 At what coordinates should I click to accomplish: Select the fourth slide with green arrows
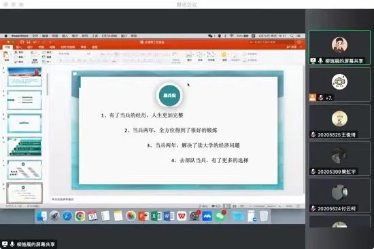24,147
